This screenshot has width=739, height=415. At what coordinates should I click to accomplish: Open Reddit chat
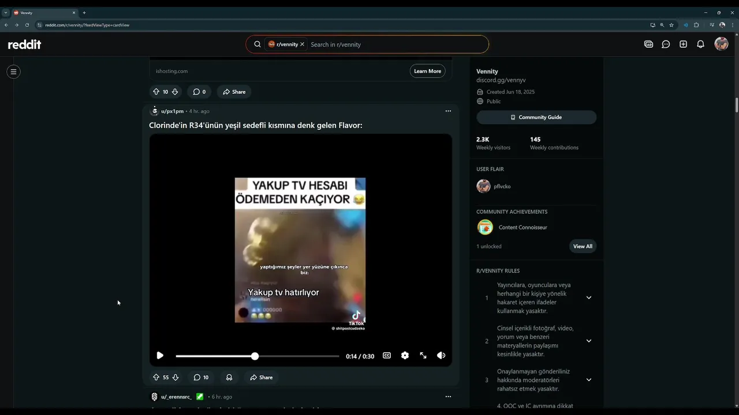666,44
